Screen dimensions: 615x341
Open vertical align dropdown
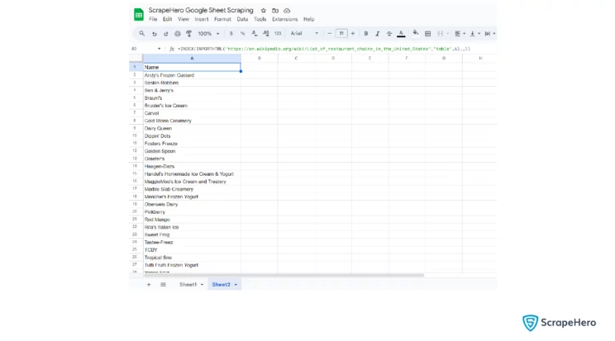[474, 34]
